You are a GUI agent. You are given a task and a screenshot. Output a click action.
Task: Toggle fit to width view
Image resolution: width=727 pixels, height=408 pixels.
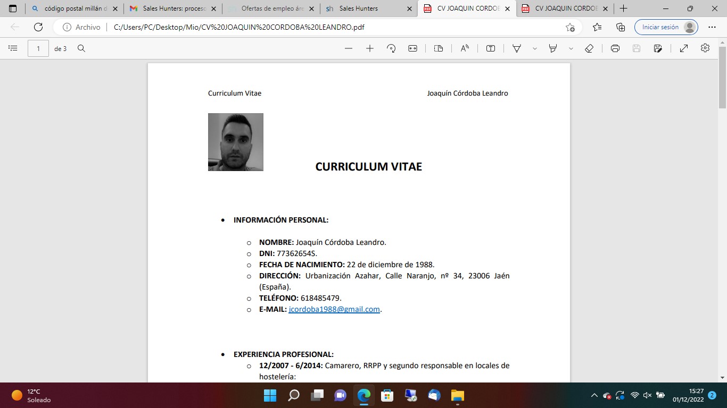tap(413, 48)
